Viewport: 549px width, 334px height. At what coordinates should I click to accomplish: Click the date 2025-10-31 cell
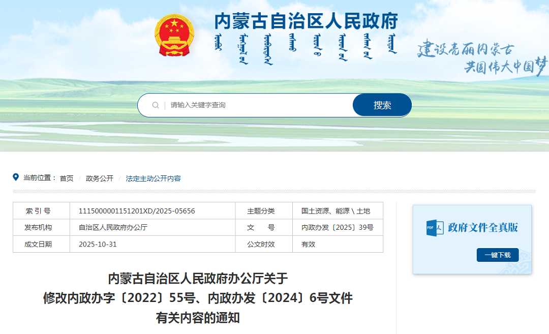pos(98,244)
